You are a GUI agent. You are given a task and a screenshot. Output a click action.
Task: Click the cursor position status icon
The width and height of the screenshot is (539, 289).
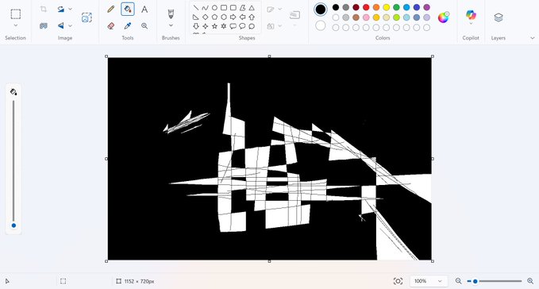coord(7,281)
